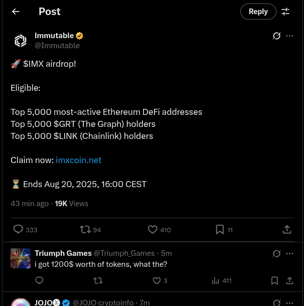The width and height of the screenshot is (304, 306).
Task: Click the Immutable profile avatar
Action: click(x=21, y=41)
